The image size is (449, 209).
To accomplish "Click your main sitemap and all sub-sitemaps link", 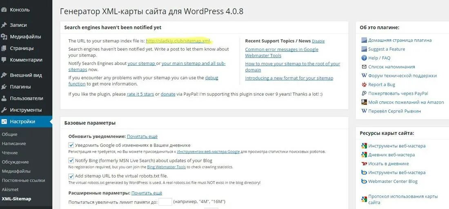I will [x=147, y=67].
